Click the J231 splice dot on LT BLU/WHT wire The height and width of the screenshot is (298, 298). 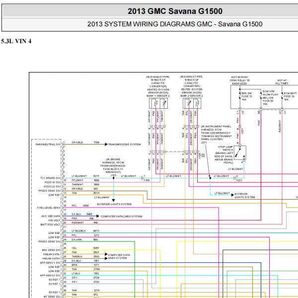pos(210,178)
